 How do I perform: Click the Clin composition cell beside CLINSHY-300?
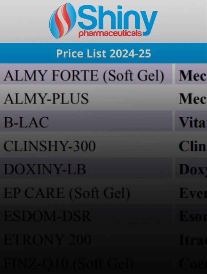[191, 146]
